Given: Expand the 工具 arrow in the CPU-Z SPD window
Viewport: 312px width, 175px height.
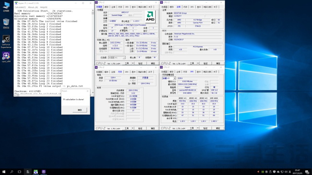Looking at the screenshot, I should [x=198, y=128].
